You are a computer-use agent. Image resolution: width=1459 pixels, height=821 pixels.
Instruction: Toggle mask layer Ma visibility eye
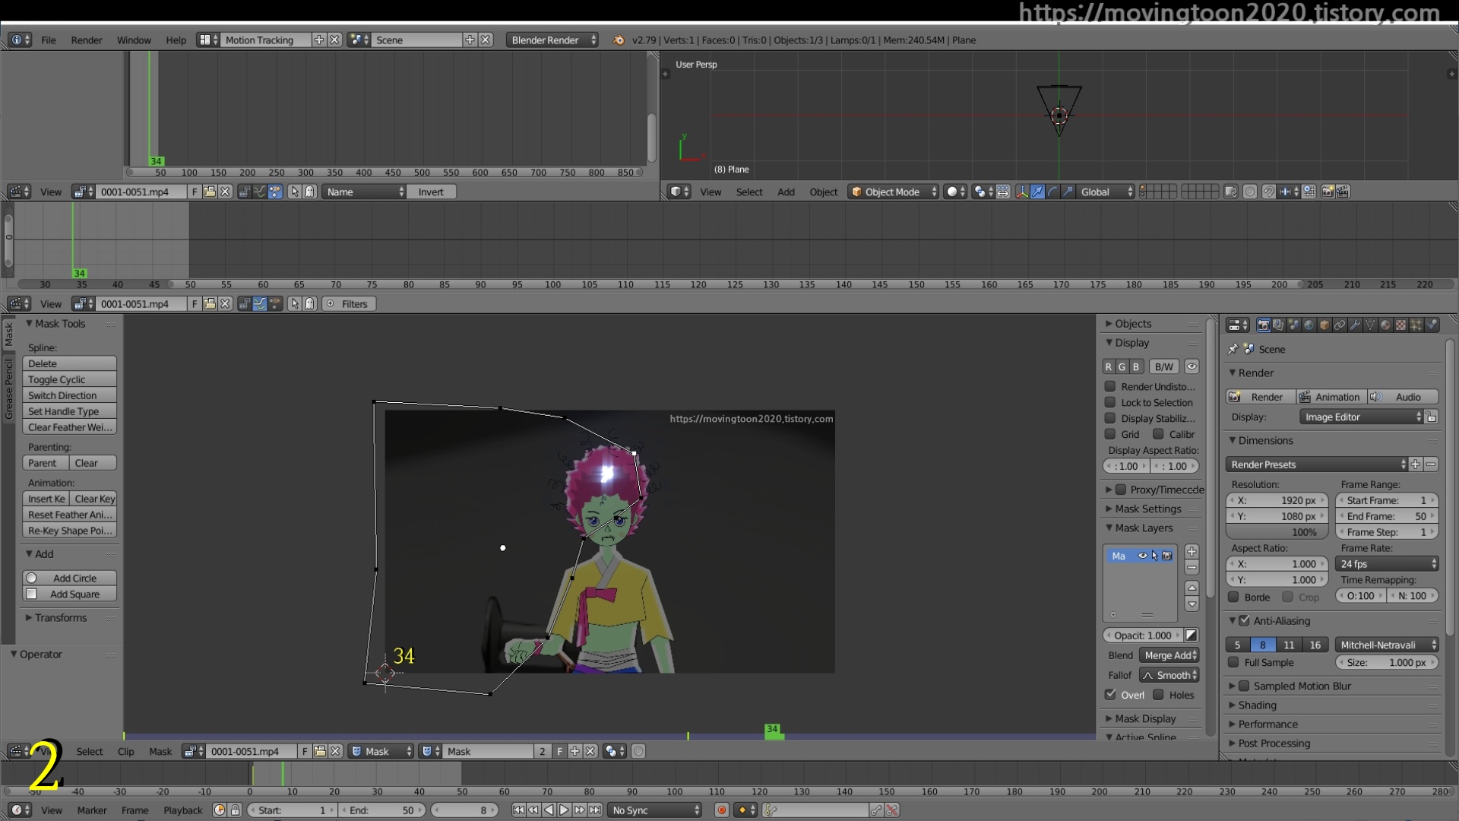[1141, 556]
